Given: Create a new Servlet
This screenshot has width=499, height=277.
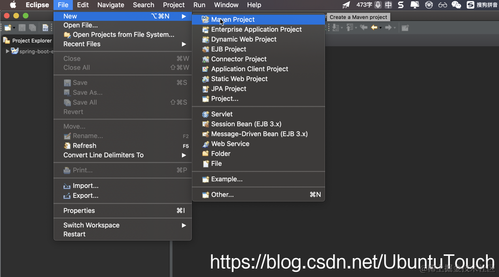Looking at the screenshot, I should tap(258, 114).
